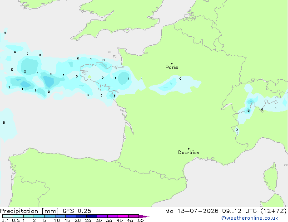288x222 pixels.
Task: Click the legend value '30'
Action: 99,220
